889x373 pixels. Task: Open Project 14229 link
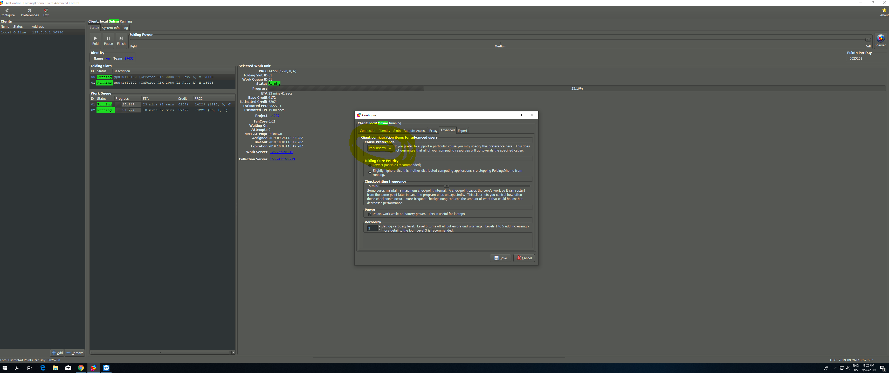point(274,116)
